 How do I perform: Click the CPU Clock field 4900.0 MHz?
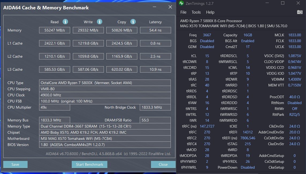(105, 95)
